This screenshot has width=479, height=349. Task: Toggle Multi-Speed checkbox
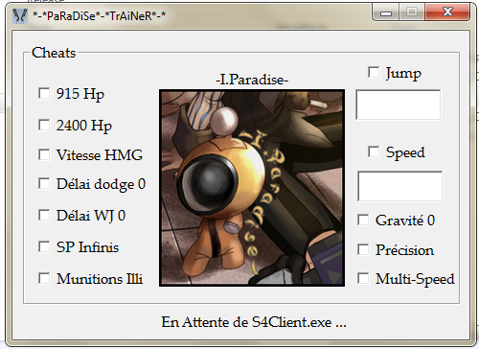[x=363, y=278]
